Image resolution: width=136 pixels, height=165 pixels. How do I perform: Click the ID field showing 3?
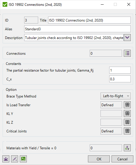[x=31, y=20]
